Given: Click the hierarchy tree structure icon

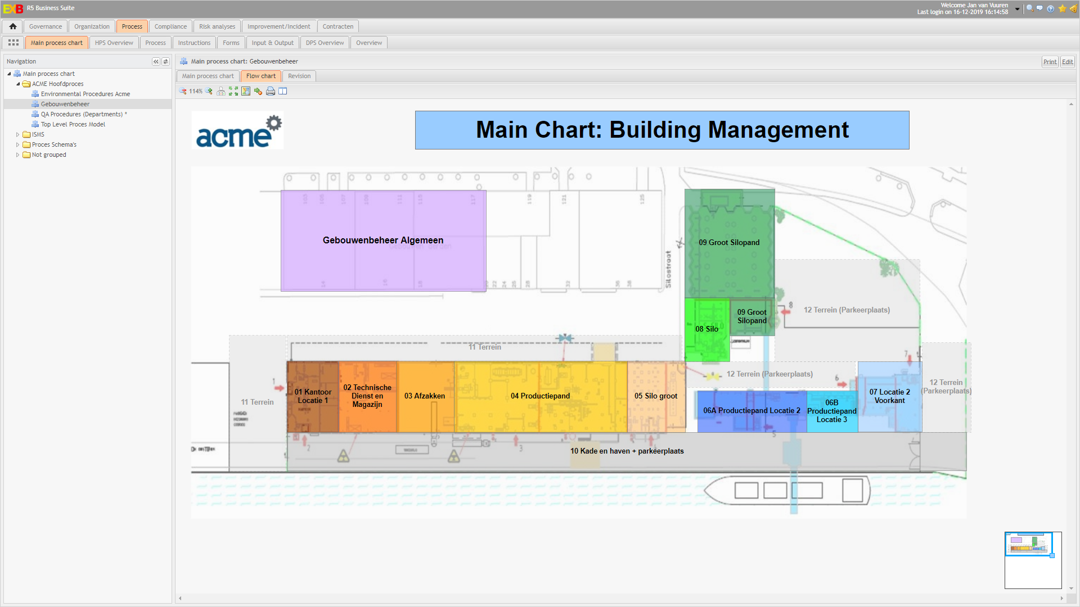Looking at the screenshot, I should click(x=221, y=91).
